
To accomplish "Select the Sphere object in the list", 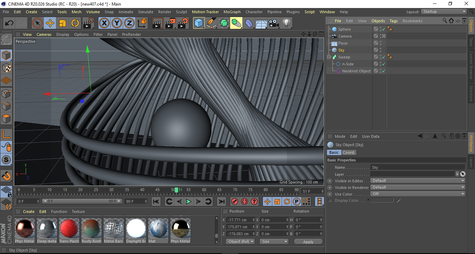I will [x=344, y=29].
